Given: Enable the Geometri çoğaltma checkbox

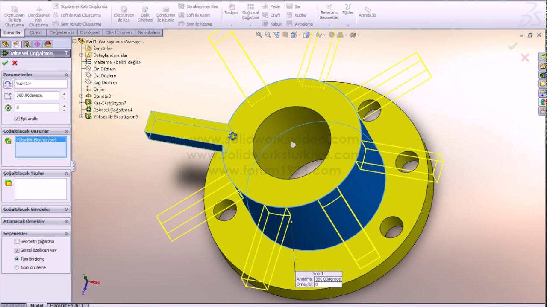Looking at the screenshot, I should (x=17, y=241).
